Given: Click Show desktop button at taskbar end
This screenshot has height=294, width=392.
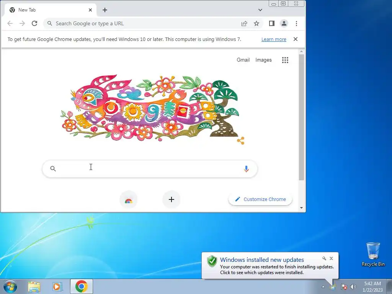Looking at the screenshot, I should [389, 287].
